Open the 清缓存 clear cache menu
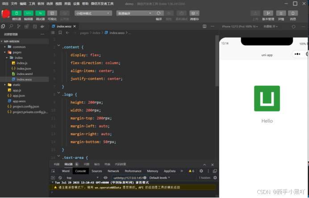The height and width of the screenshot is (198, 309). (194, 13)
